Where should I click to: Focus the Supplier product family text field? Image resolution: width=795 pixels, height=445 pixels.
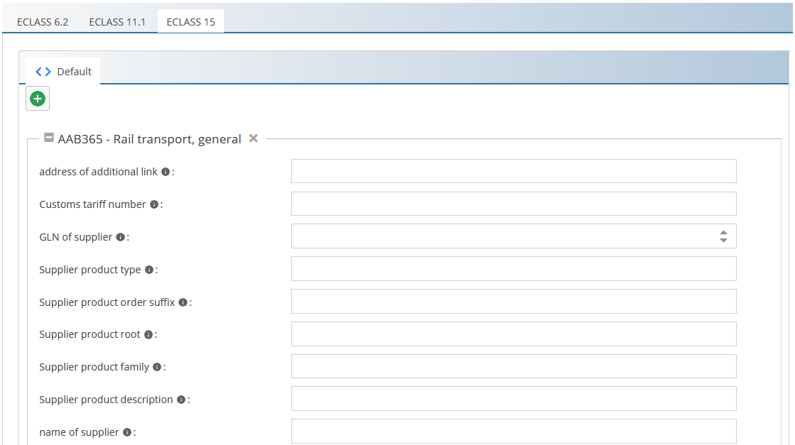pos(513,366)
